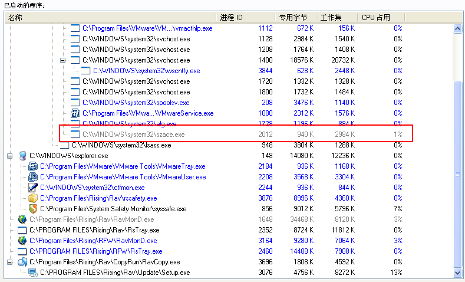Select the wscntfy.exe path text
465x282 pixels.
[x=147, y=71]
